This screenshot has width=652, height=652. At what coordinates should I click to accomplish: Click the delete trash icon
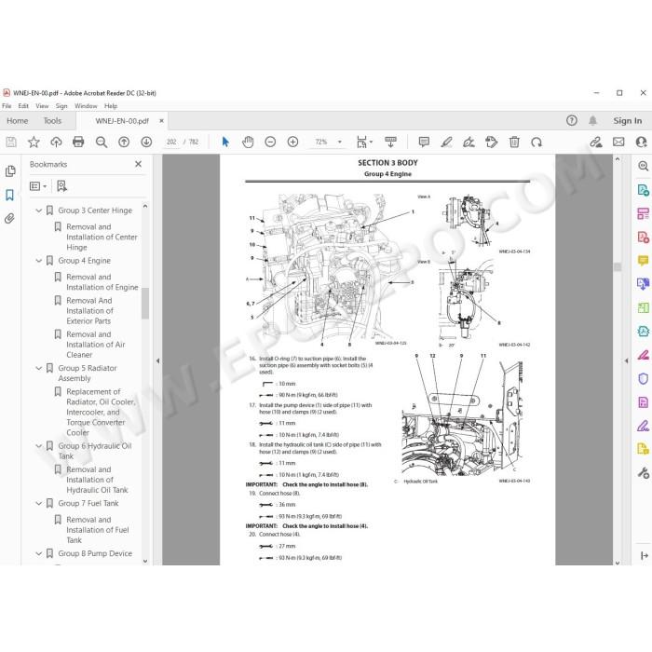[514, 143]
